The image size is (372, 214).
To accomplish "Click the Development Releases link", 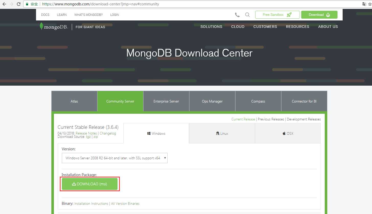I will (x=304, y=119).
